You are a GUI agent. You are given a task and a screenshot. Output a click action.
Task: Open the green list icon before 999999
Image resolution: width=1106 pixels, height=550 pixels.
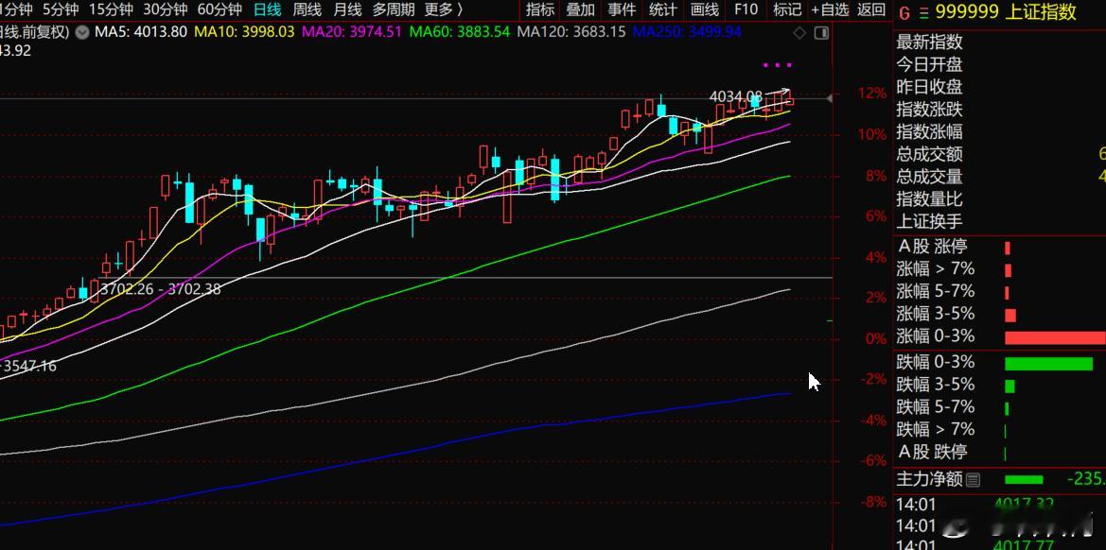pyautogui.click(x=923, y=12)
